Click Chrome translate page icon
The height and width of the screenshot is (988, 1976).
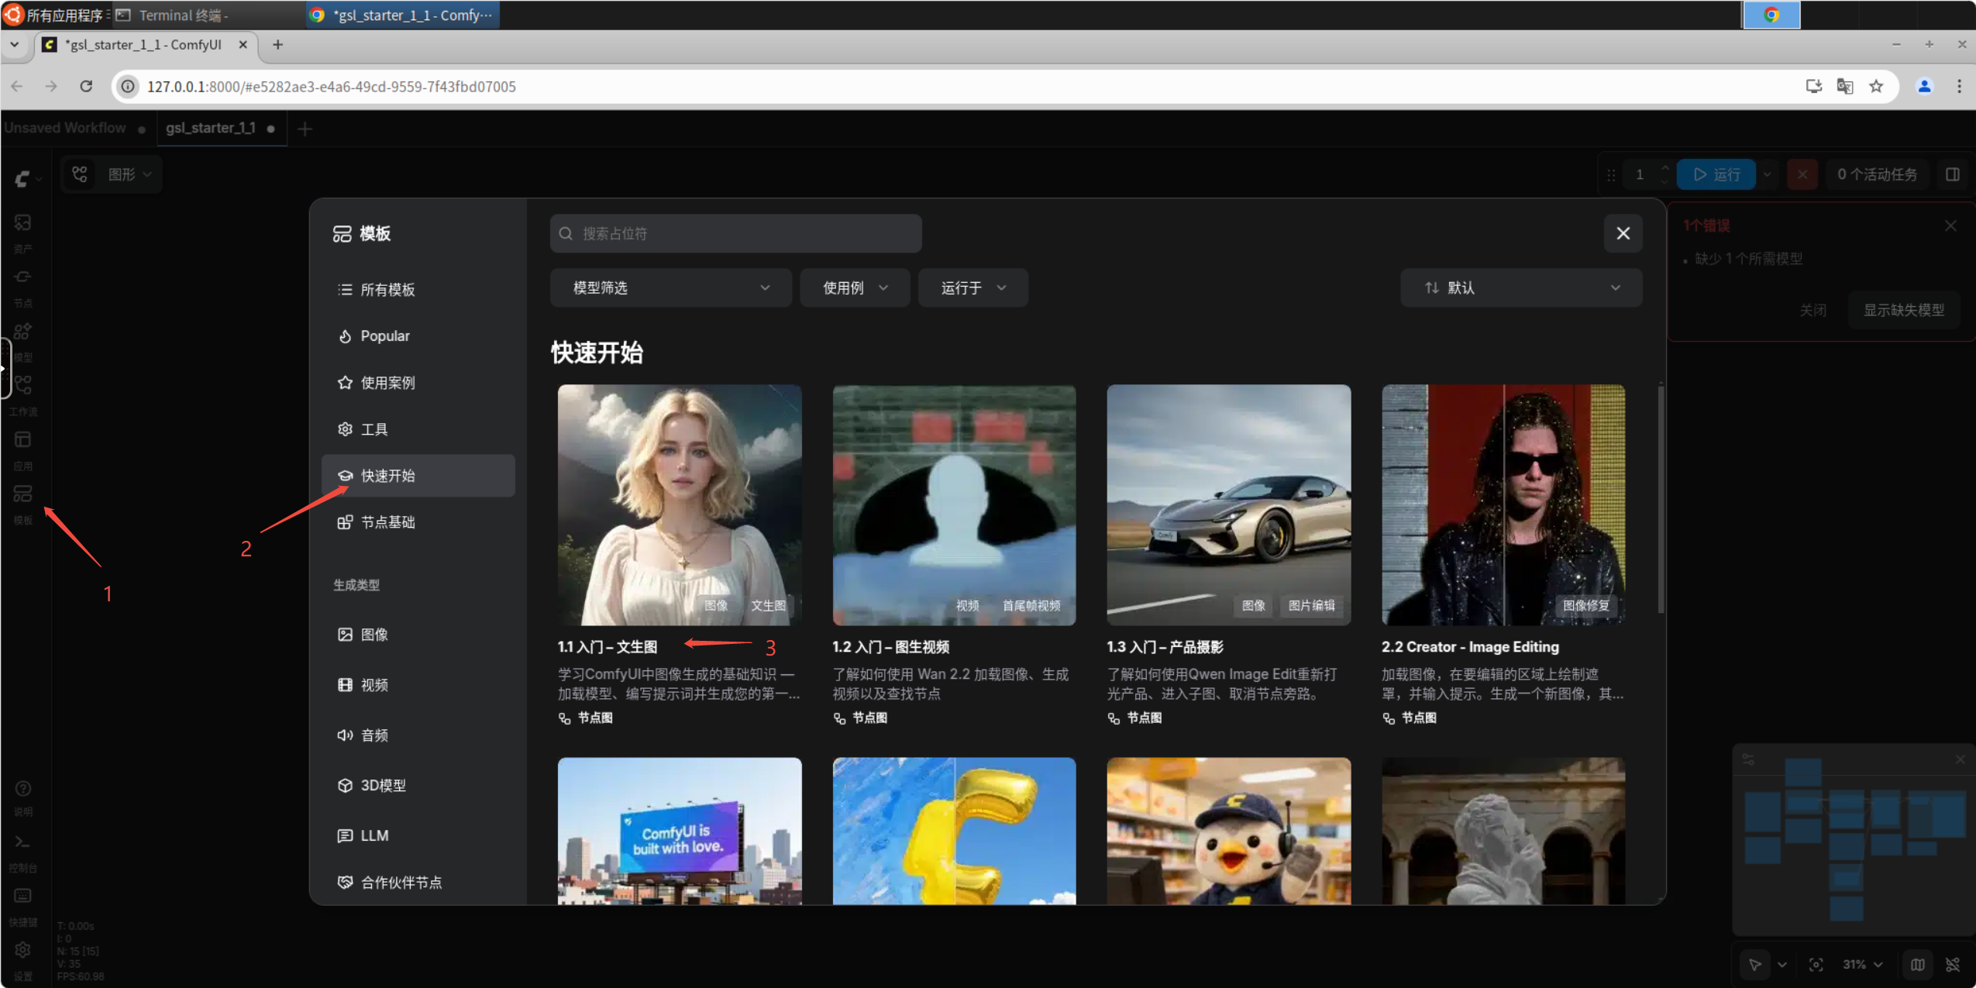pos(1845,86)
